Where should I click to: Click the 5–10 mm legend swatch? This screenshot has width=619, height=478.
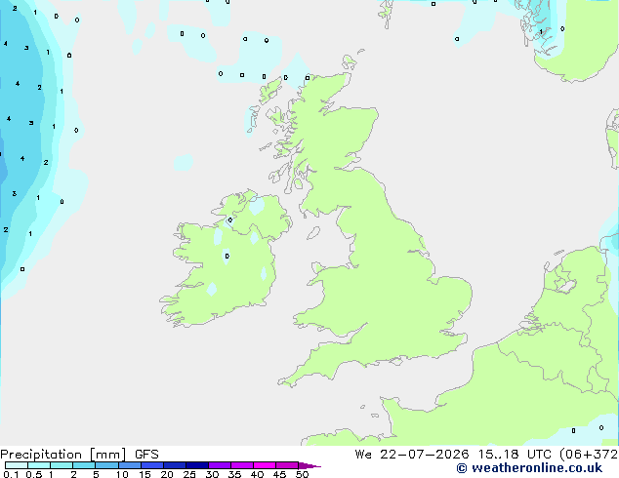tap(106, 465)
